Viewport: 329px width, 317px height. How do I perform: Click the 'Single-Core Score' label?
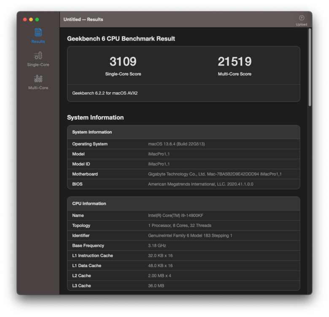click(123, 74)
